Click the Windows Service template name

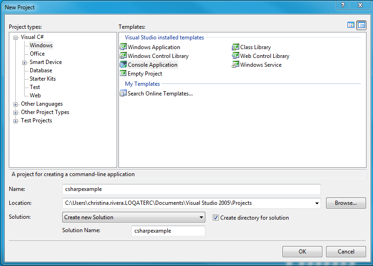261,65
